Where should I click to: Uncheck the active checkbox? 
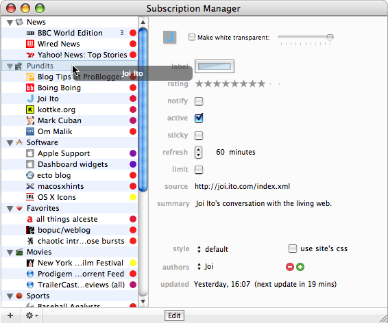point(199,118)
